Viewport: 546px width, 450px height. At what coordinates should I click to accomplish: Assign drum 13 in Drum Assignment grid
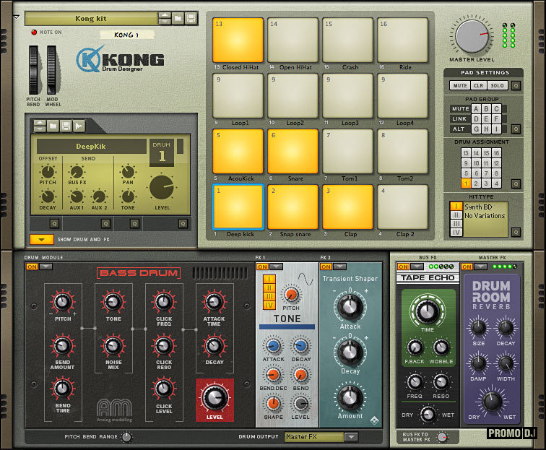(x=466, y=153)
